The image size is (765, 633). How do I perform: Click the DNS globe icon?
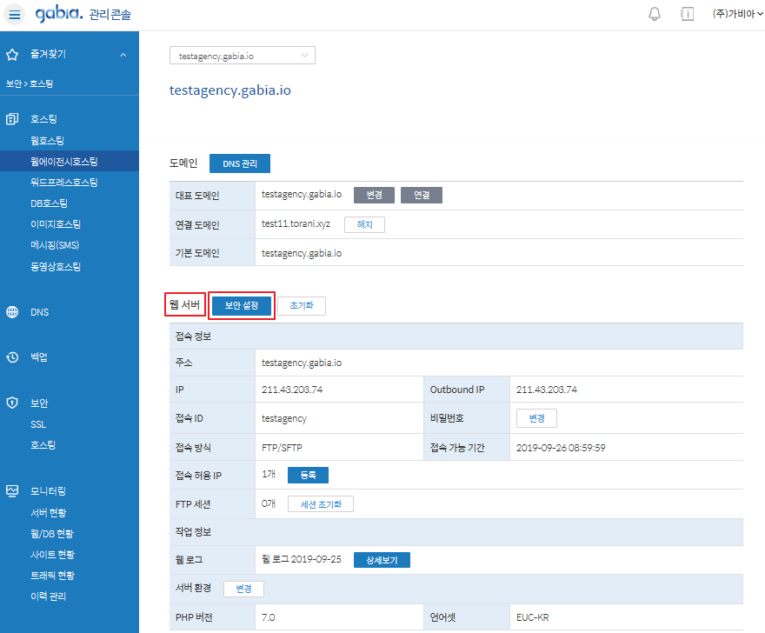(12, 312)
